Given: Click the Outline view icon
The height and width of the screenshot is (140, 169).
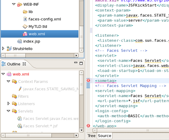Looking at the screenshot, I should 4,64.
